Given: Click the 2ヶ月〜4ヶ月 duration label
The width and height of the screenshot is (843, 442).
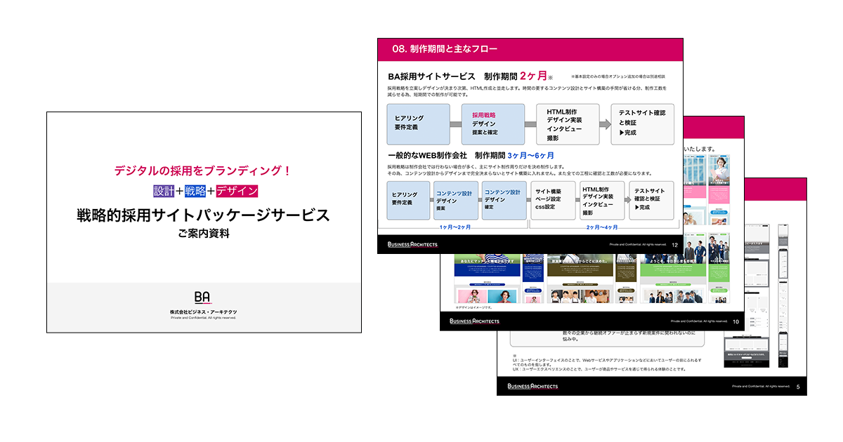Looking at the screenshot, I should [602, 227].
